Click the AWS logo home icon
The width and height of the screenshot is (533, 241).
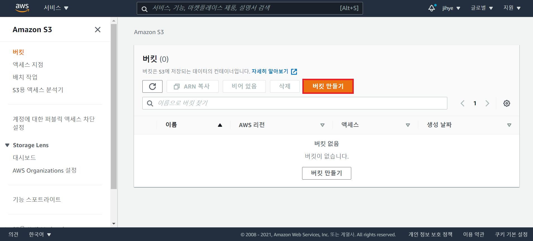pyautogui.click(x=22, y=8)
